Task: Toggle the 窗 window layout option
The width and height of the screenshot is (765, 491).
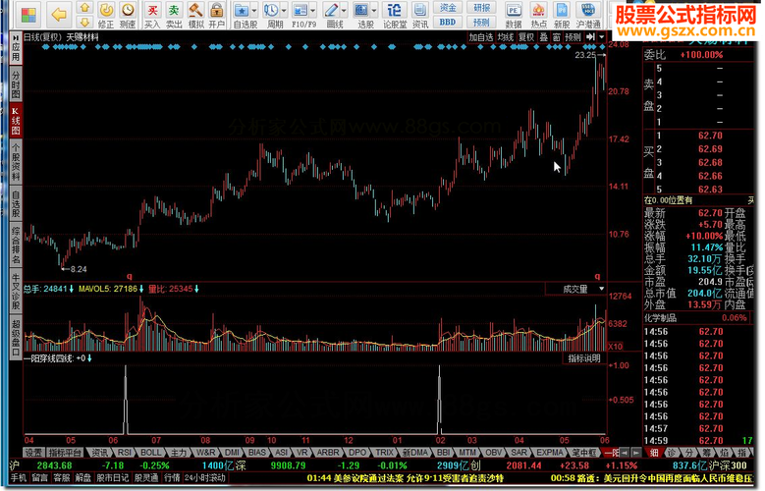Action: pos(557,37)
